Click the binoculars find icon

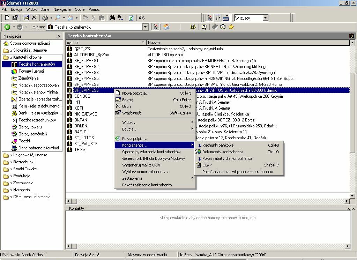112,18
